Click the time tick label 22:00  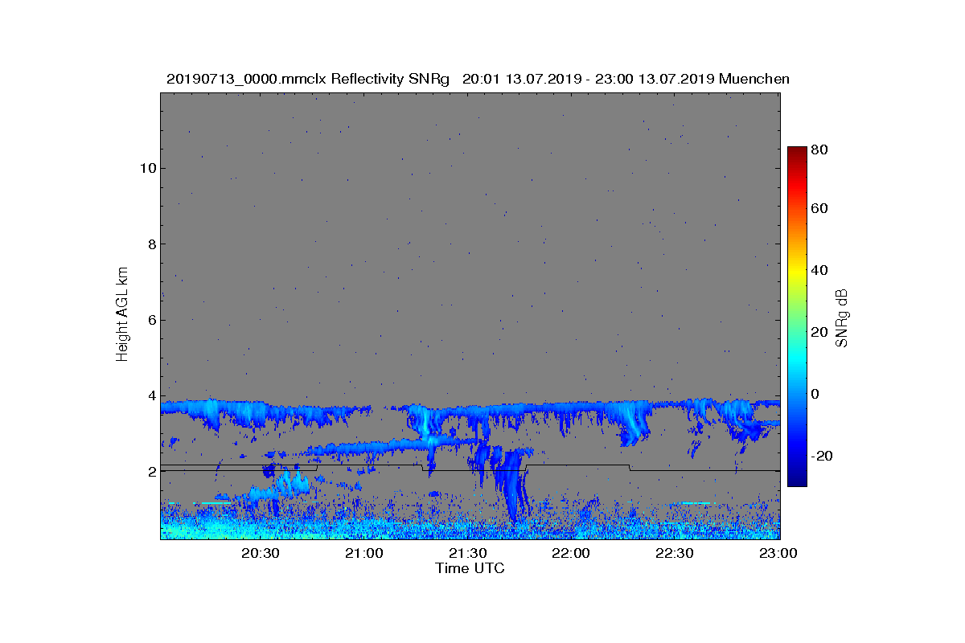click(571, 553)
